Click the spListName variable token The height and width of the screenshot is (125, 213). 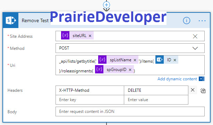118,60
